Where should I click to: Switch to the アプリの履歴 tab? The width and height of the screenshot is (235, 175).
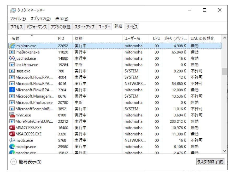point(61,27)
